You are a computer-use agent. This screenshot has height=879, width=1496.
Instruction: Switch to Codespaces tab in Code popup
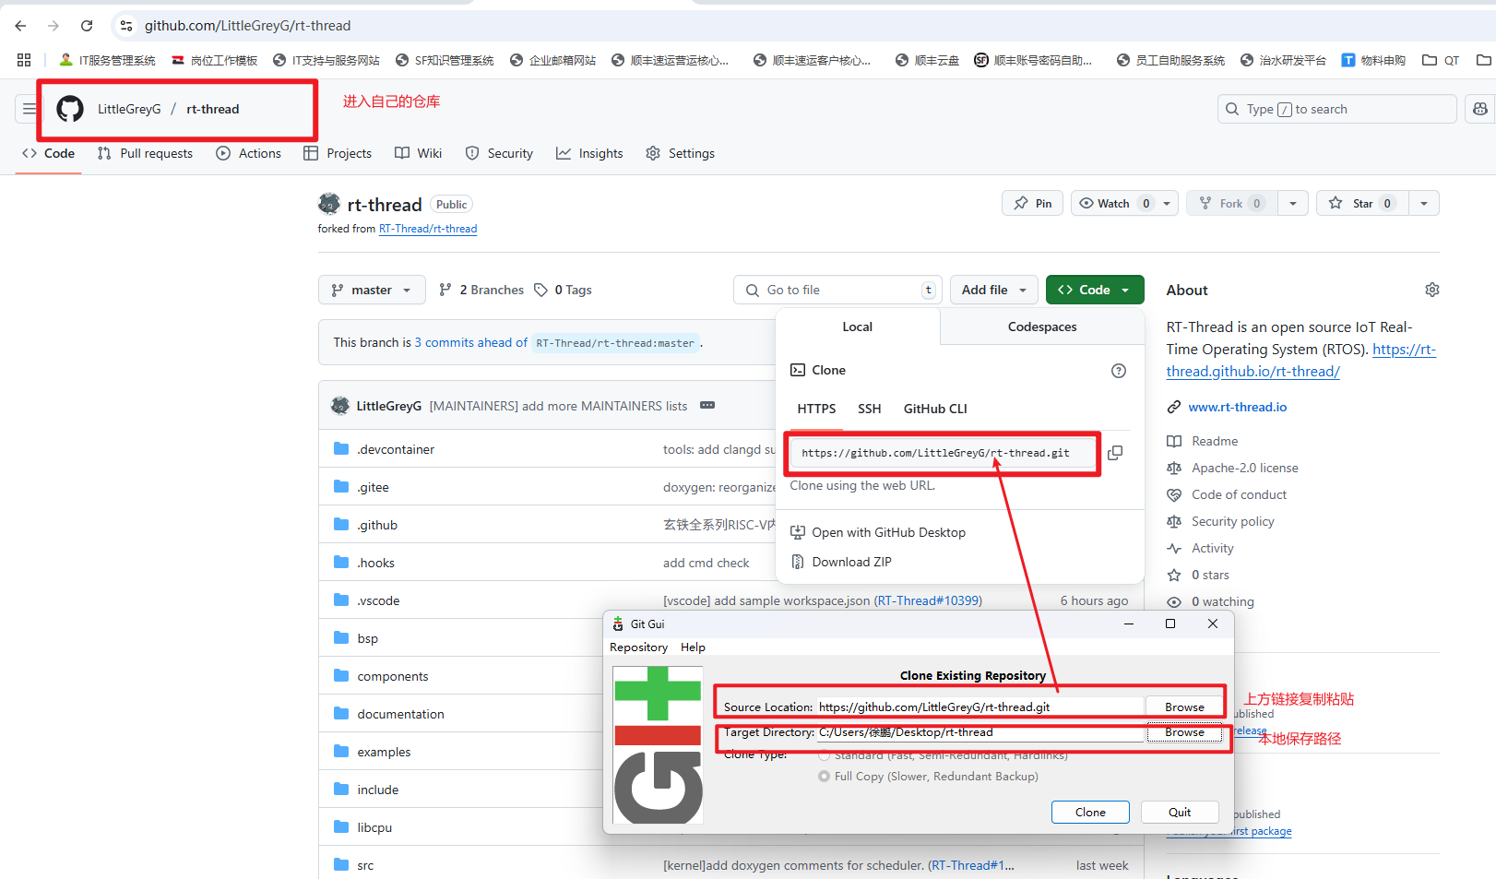click(x=1042, y=327)
